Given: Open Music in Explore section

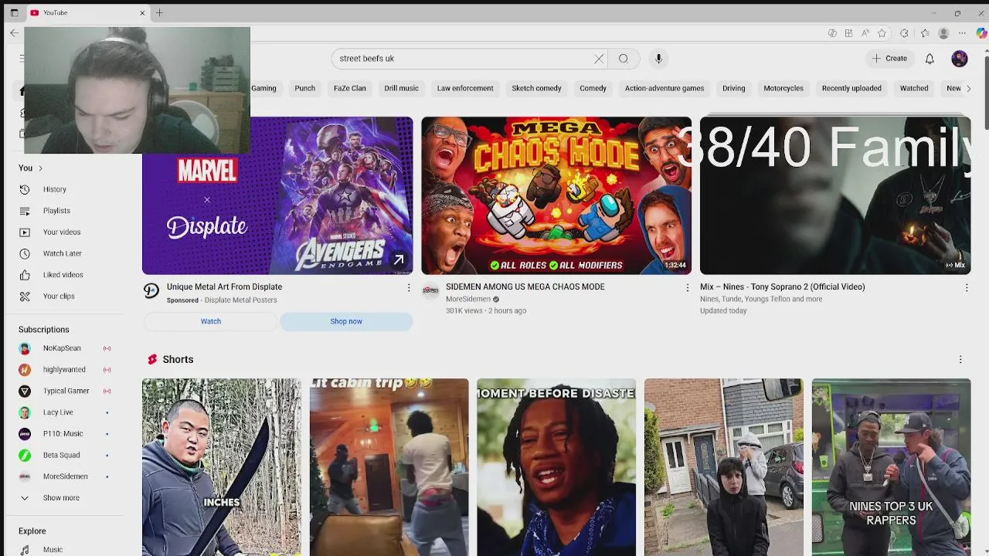Looking at the screenshot, I should point(53,549).
